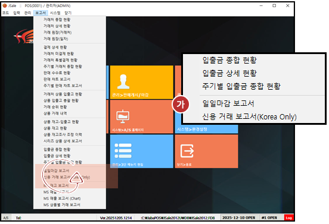The width and height of the screenshot is (329, 224).
Task: Open the 3단 메뉴키 편집 list-icon tile
Action: (x=142, y=152)
